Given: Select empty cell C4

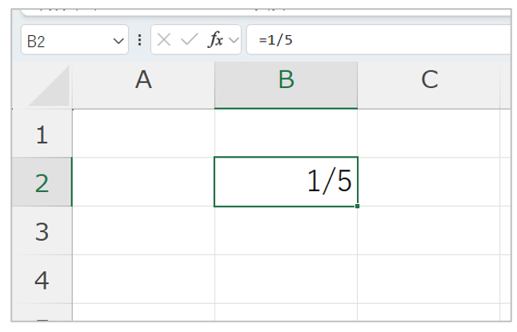Looking at the screenshot, I should pyautogui.click(x=429, y=279).
